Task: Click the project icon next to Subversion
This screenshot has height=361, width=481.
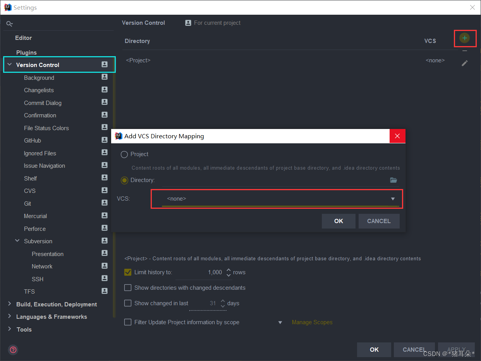Action: tap(105, 241)
